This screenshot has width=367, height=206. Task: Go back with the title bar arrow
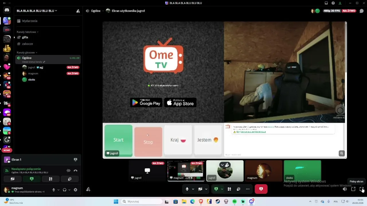4,3
